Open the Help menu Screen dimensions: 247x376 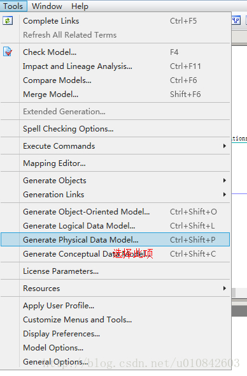pos(80,6)
